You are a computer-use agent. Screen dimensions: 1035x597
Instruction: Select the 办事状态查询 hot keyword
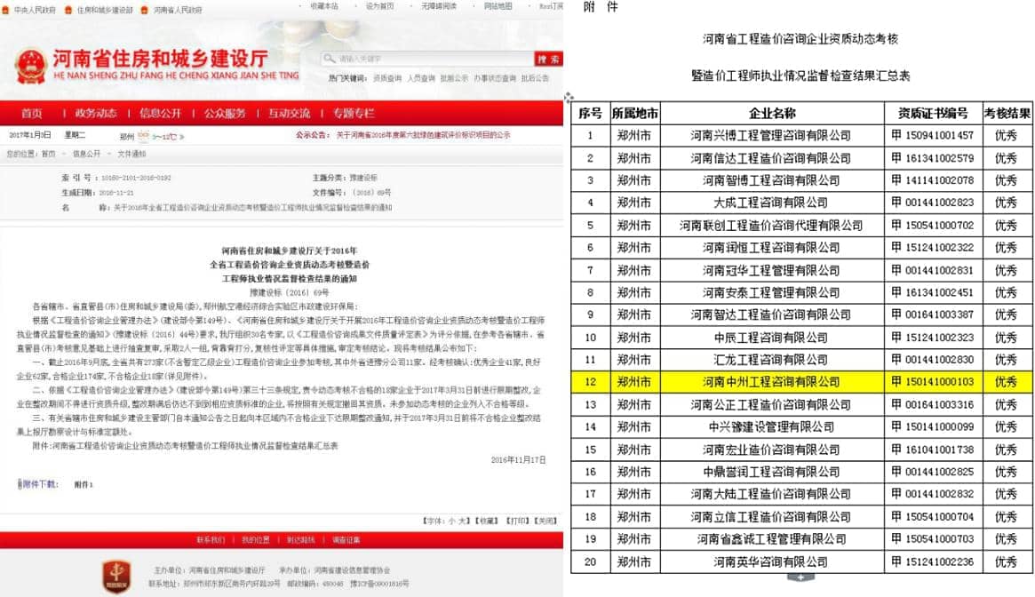pos(495,78)
